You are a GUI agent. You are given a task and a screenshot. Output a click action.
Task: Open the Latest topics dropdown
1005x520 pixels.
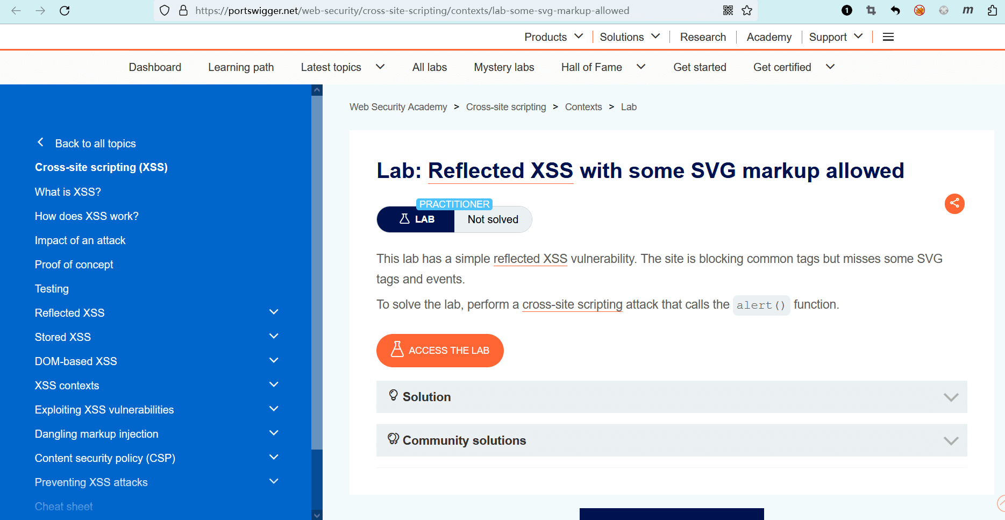point(343,67)
